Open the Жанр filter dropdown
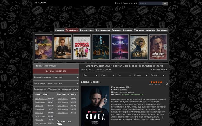This screenshot has height=126, width=202. (107, 75)
